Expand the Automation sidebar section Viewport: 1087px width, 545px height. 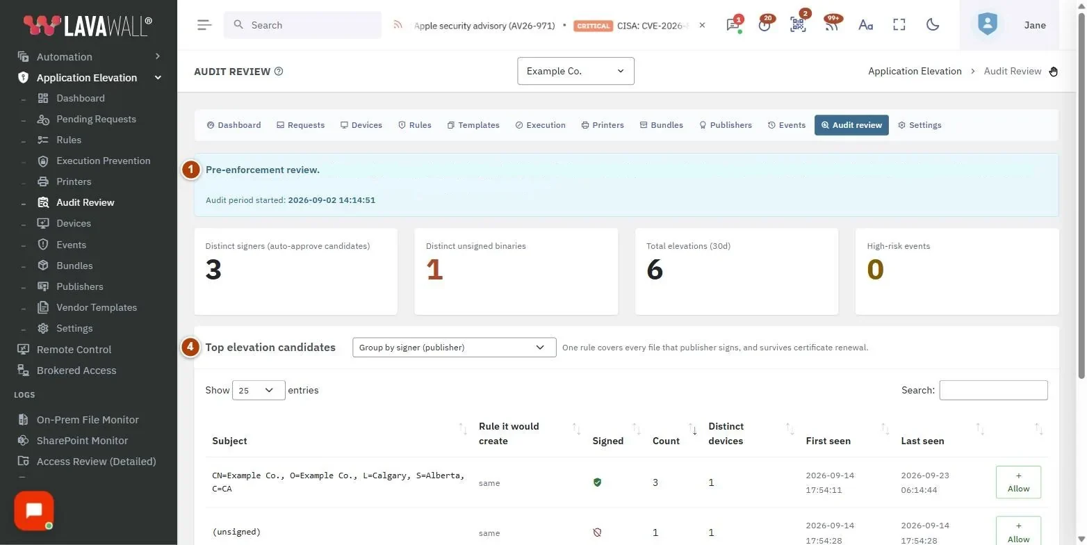coord(88,57)
